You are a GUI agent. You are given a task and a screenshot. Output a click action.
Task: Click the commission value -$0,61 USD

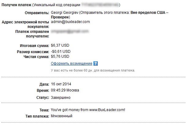60,52
